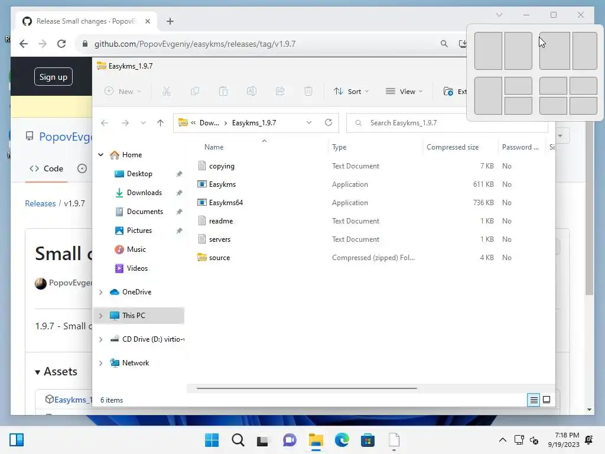Click the Search Easykms_1.9.7 field
The width and height of the screenshot is (605, 454).
point(447,123)
